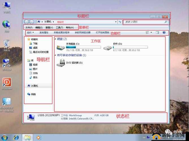The width and height of the screenshot is (189, 141).
Task: Open the view options dropdown arrow
Action: click(151, 32)
